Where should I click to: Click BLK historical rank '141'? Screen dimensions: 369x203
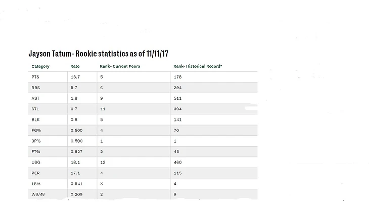tap(177, 119)
